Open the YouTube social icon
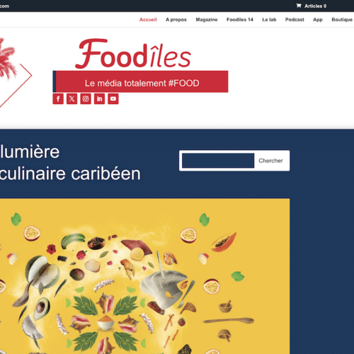Screen dimensions: 354x354 (x=113, y=98)
